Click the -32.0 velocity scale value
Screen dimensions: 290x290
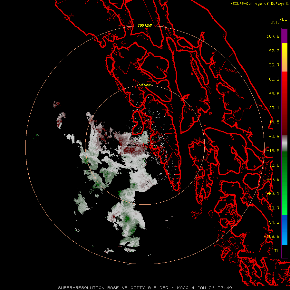(273, 165)
